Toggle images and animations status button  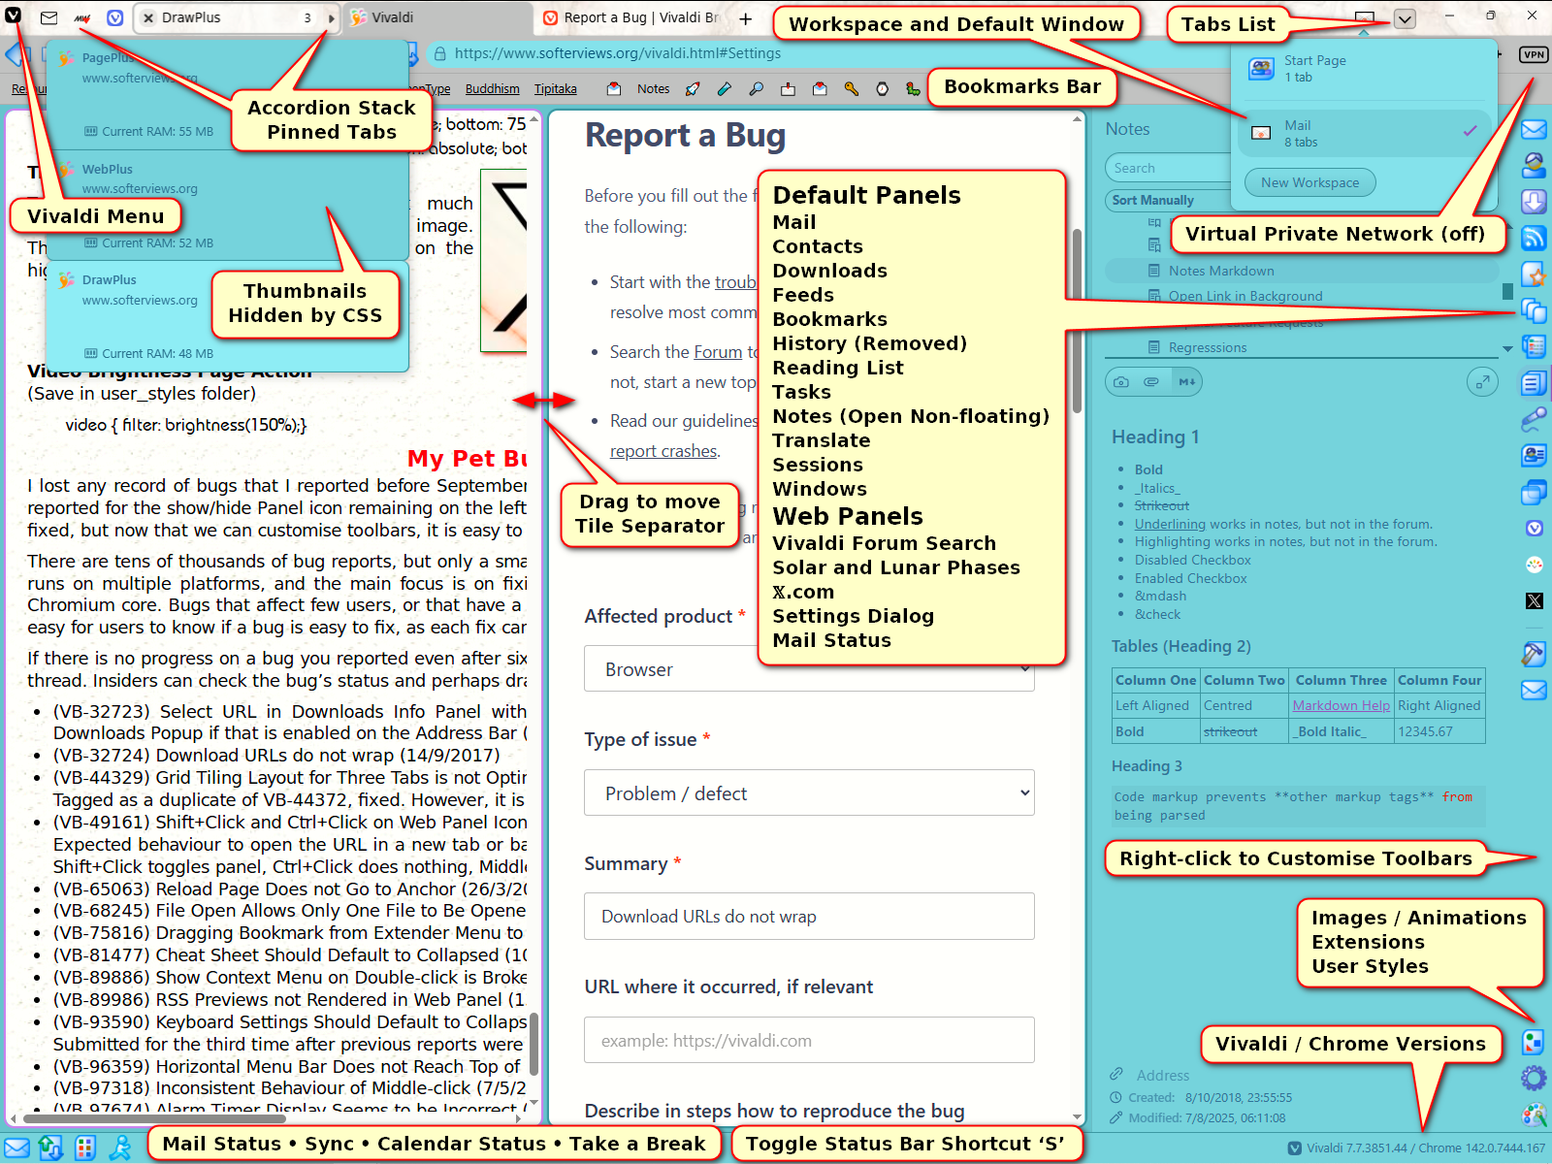click(x=1534, y=1043)
